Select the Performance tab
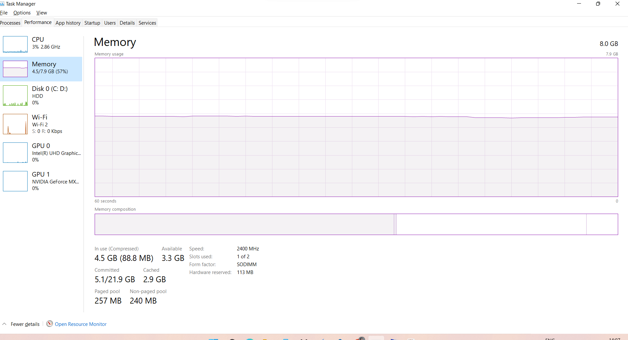The width and height of the screenshot is (628, 340). pyautogui.click(x=38, y=22)
